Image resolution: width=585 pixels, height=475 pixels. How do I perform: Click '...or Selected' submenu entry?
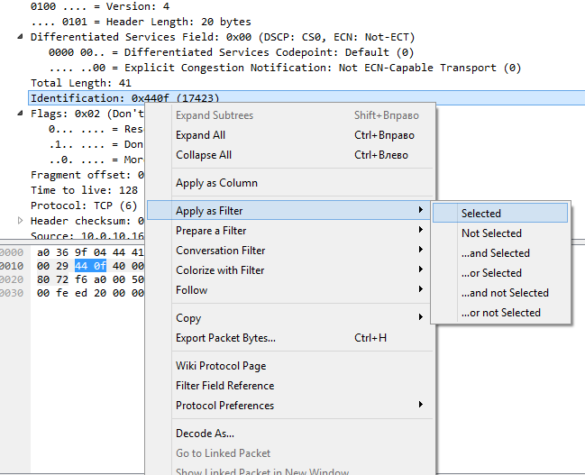pos(491,273)
